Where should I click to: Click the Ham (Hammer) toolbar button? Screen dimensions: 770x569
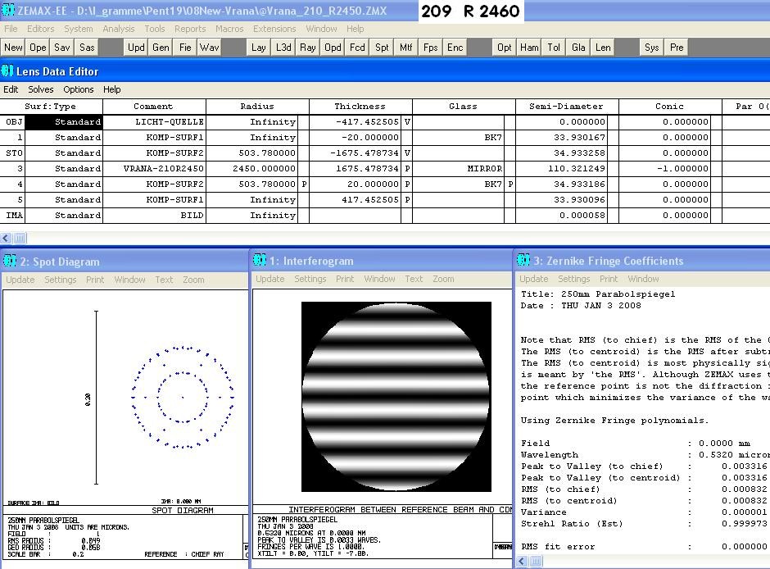529,48
